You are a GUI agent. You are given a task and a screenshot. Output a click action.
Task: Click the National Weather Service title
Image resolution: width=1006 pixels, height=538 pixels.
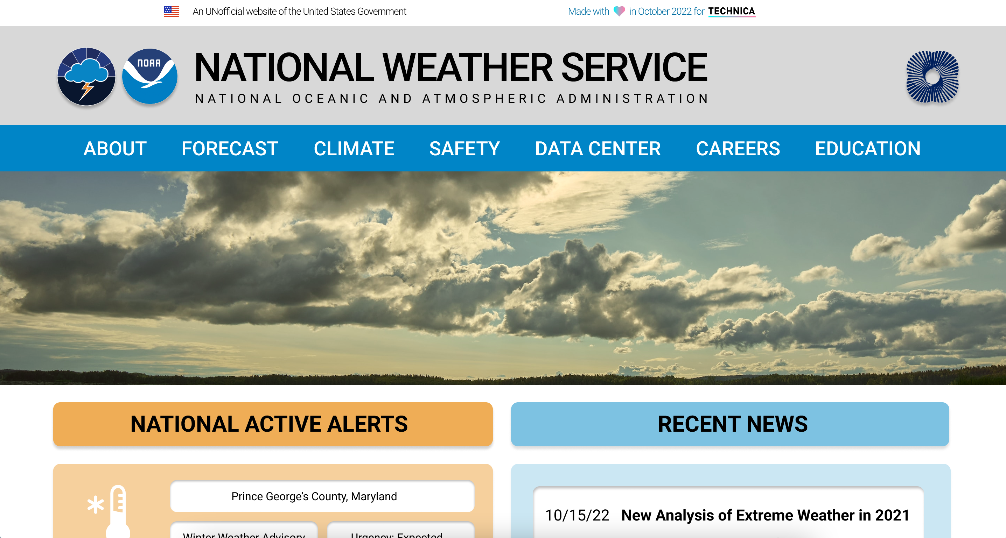click(x=450, y=68)
